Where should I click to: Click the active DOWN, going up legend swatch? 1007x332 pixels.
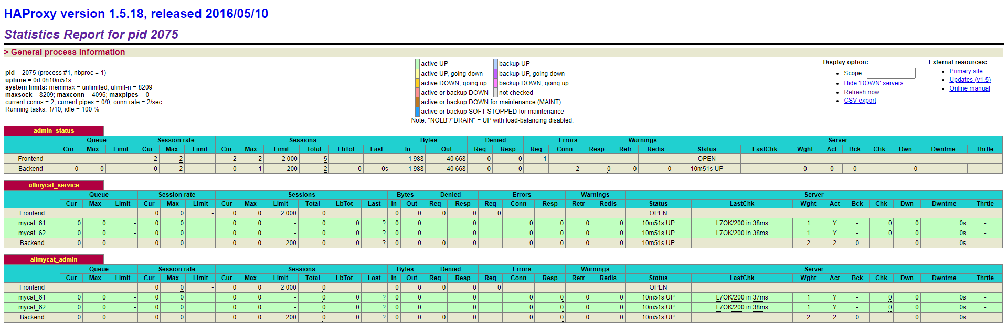(x=417, y=83)
